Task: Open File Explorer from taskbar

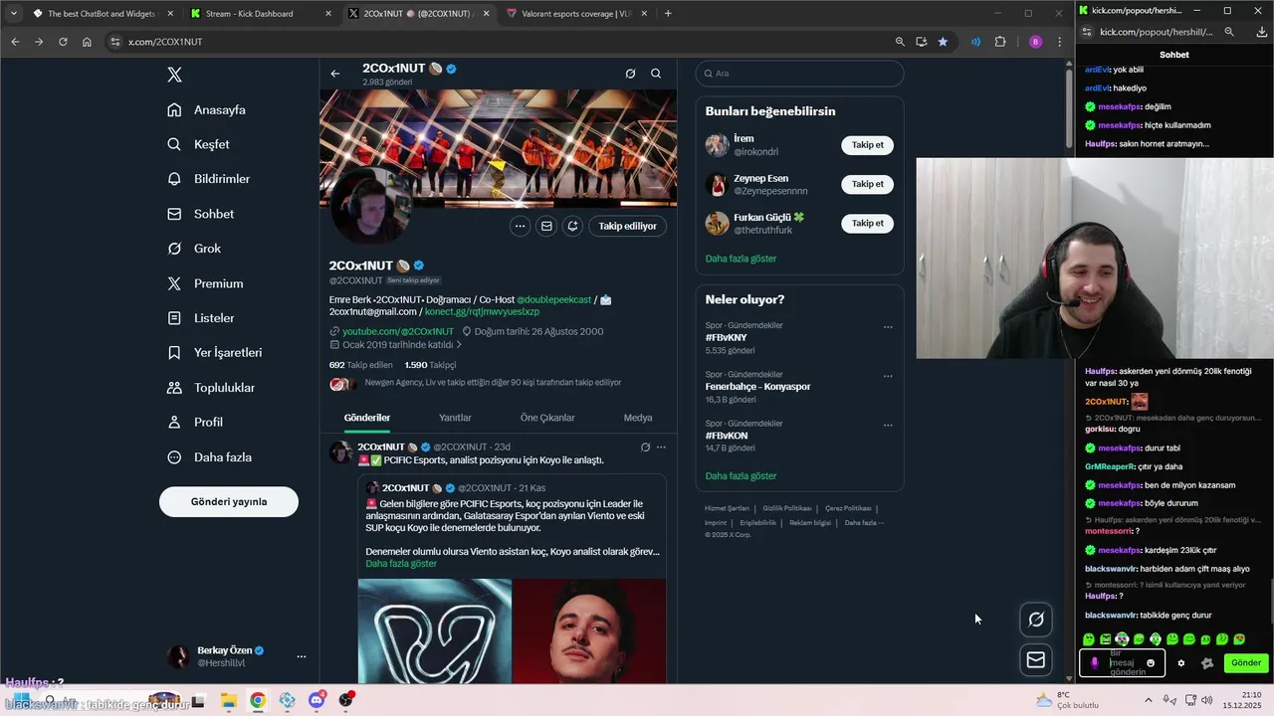Action: click(x=228, y=701)
